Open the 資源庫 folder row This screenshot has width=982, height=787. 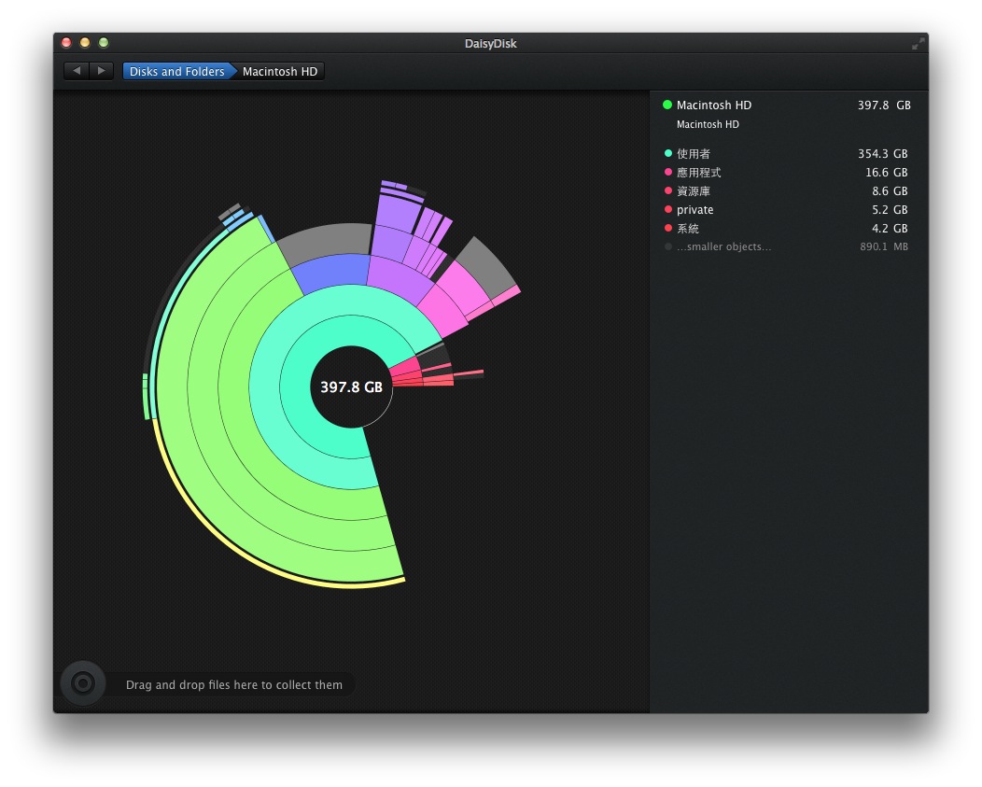point(786,191)
